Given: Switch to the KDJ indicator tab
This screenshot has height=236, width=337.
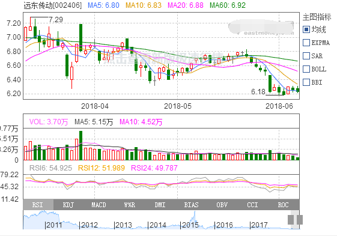Looking at the screenshot, I should click(x=68, y=205).
